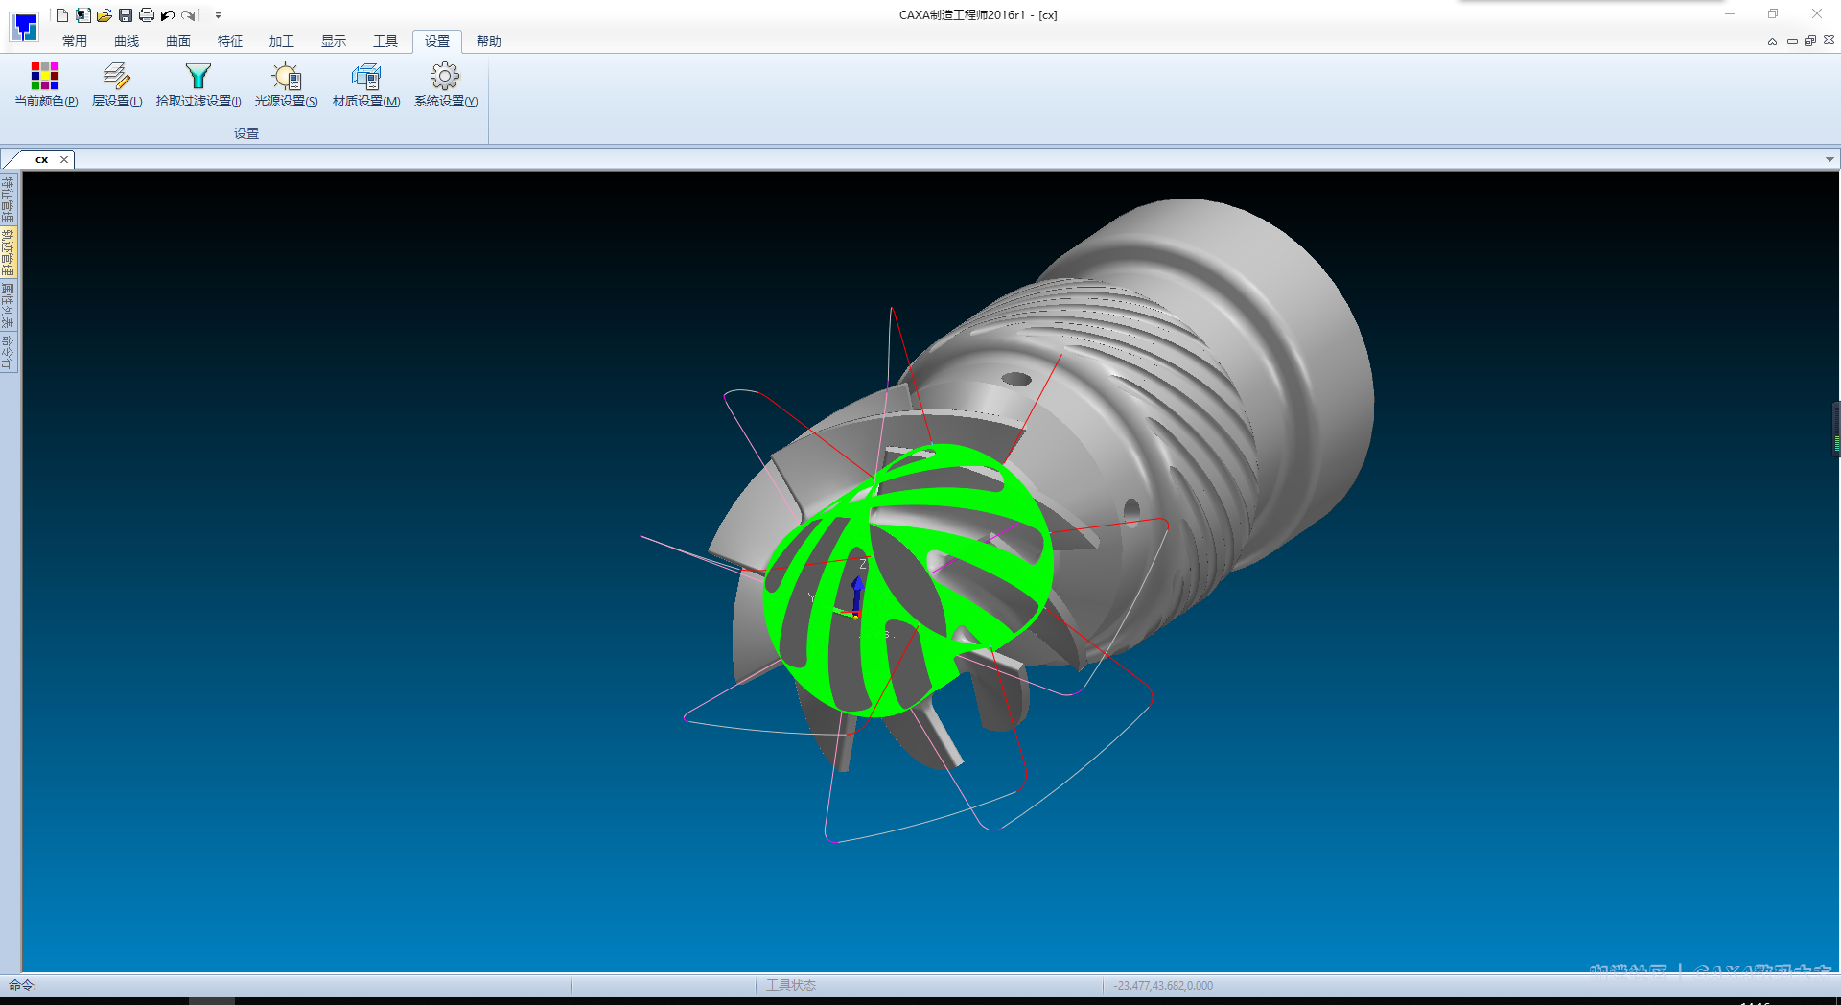Screen dimensions: 1841x1005
Task: Open 系统设置(Y) system settings
Action: tap(446, 85)
